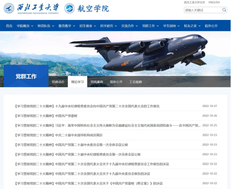Click the Northwestern Polytechnical University emblem logo
This screenshot has width=231, height=189.
tap(9, 8)
